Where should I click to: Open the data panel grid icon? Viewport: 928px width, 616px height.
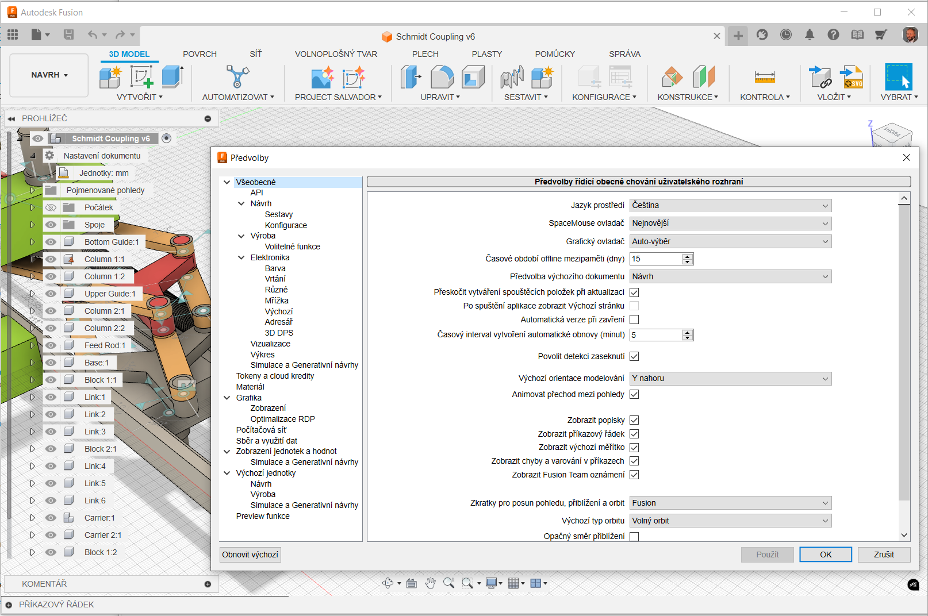(x=13, y=35)
